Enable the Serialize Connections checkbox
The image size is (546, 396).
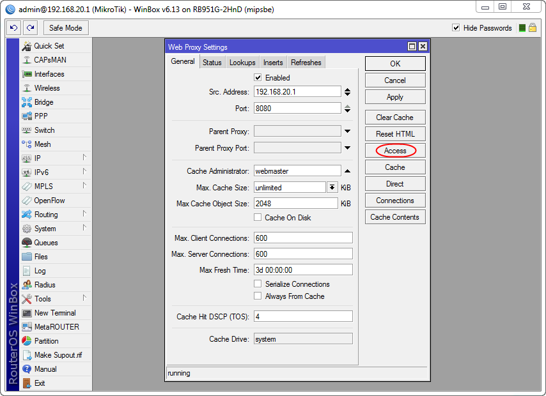[x=258, y=284]
